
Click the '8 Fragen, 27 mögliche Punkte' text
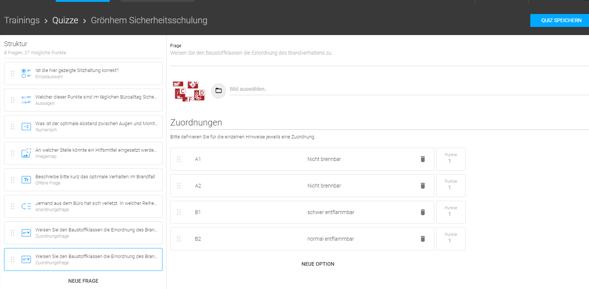(x=35, y=53)
